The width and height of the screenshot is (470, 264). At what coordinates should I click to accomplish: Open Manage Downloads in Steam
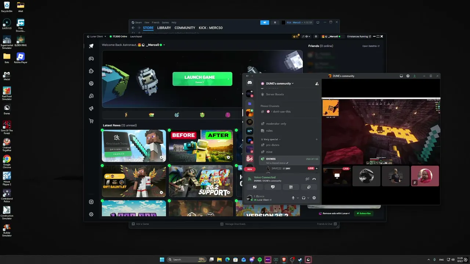pyautogui.click(x=233, y=224)
